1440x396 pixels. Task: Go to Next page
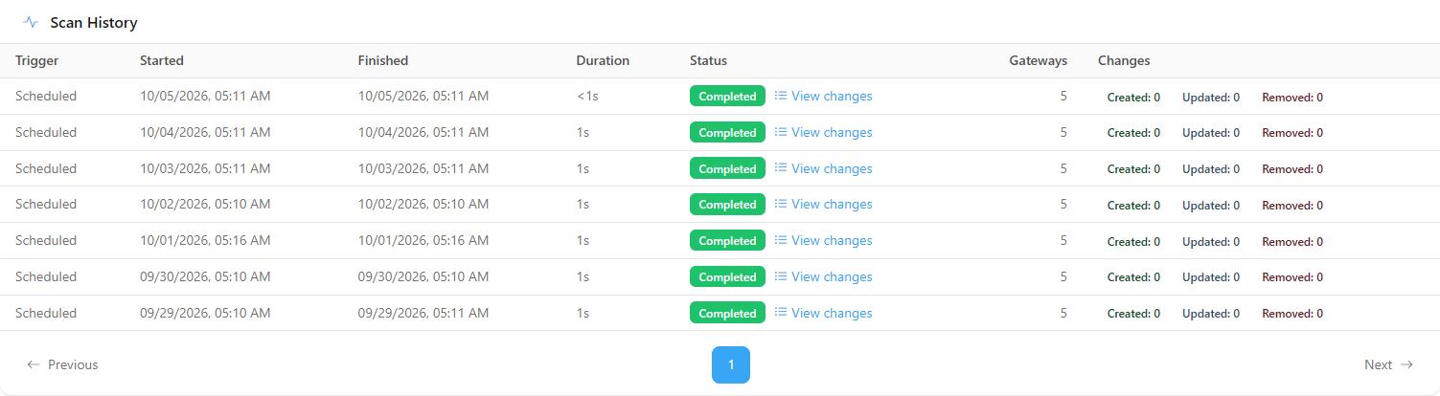(x=1388, y=364)
